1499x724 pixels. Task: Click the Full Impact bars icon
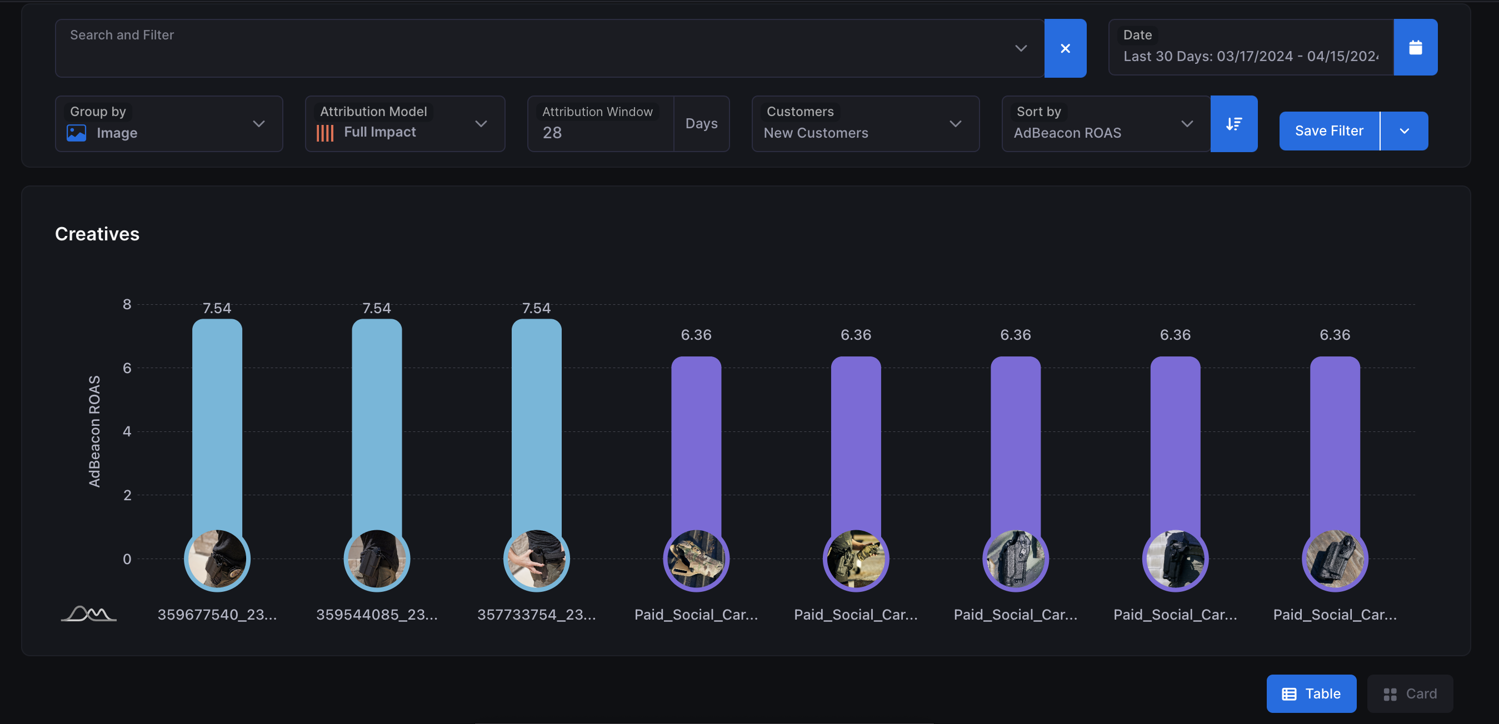324,133
